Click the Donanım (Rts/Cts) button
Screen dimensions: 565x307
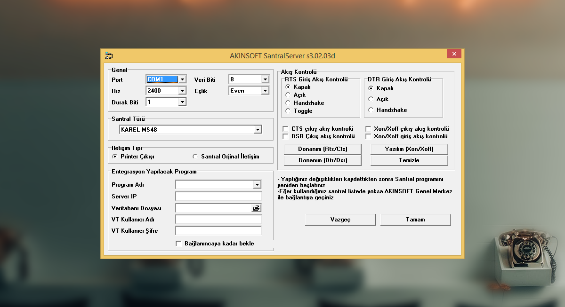click(322, 149)
